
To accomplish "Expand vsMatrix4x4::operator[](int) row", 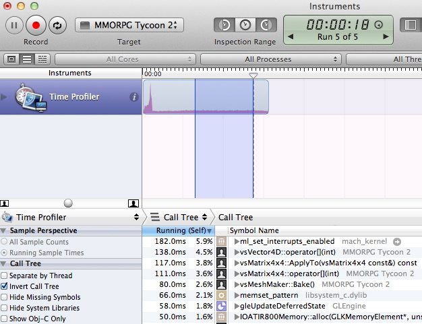I will pos(237,273).
